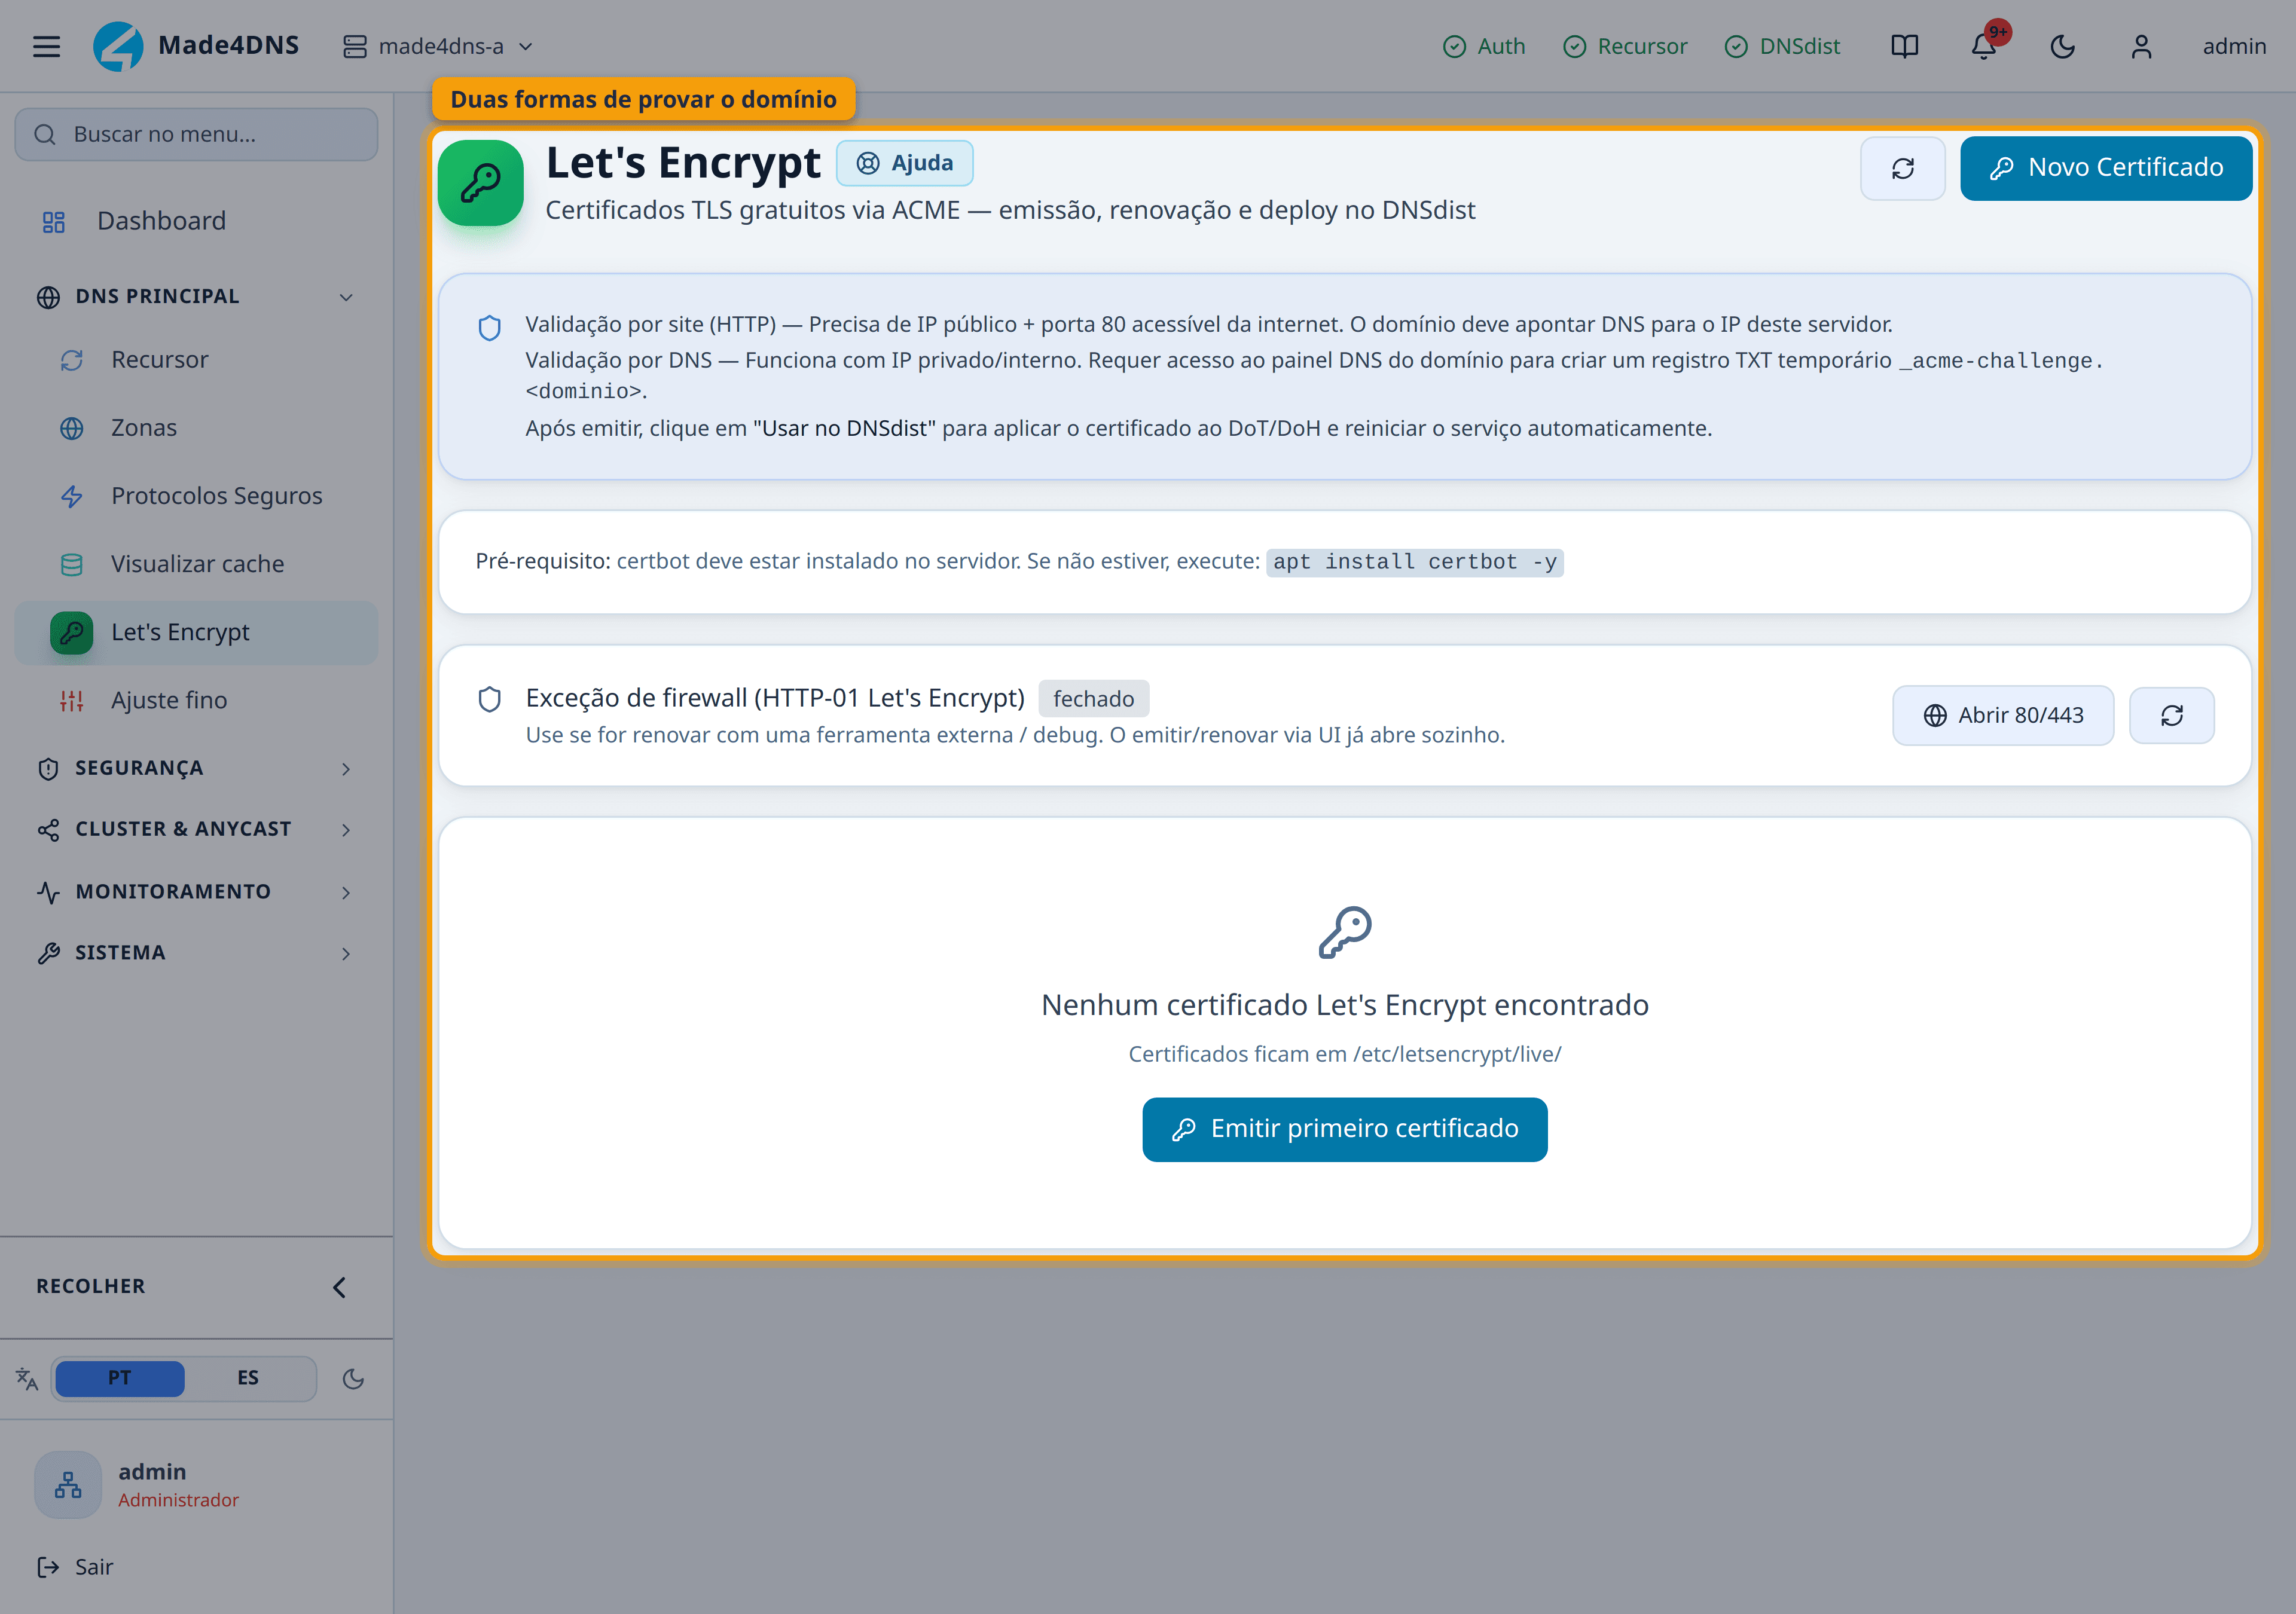The image size is (2296, 1614).
Task: Click the Monitoramento pulse icon
Action: point(48,892)
